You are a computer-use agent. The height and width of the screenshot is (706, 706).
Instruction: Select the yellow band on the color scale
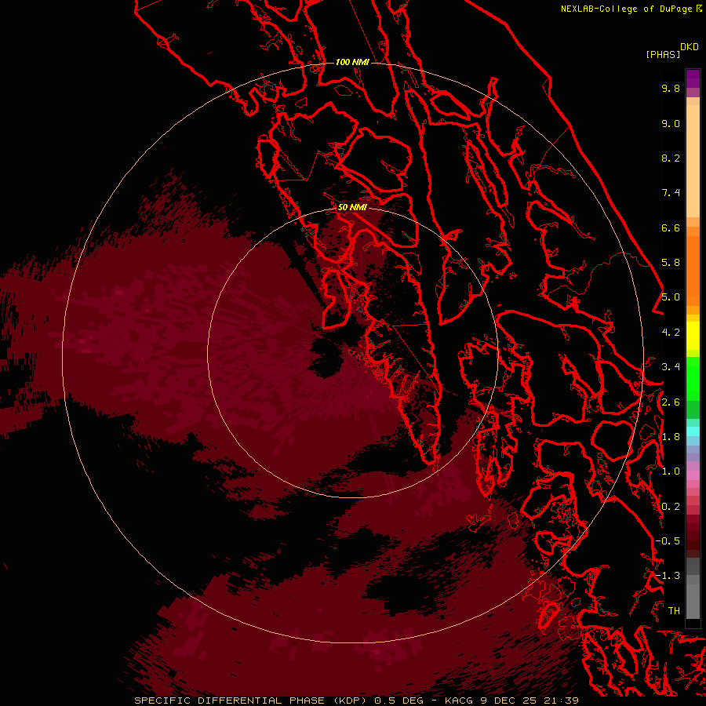(693, 336)
